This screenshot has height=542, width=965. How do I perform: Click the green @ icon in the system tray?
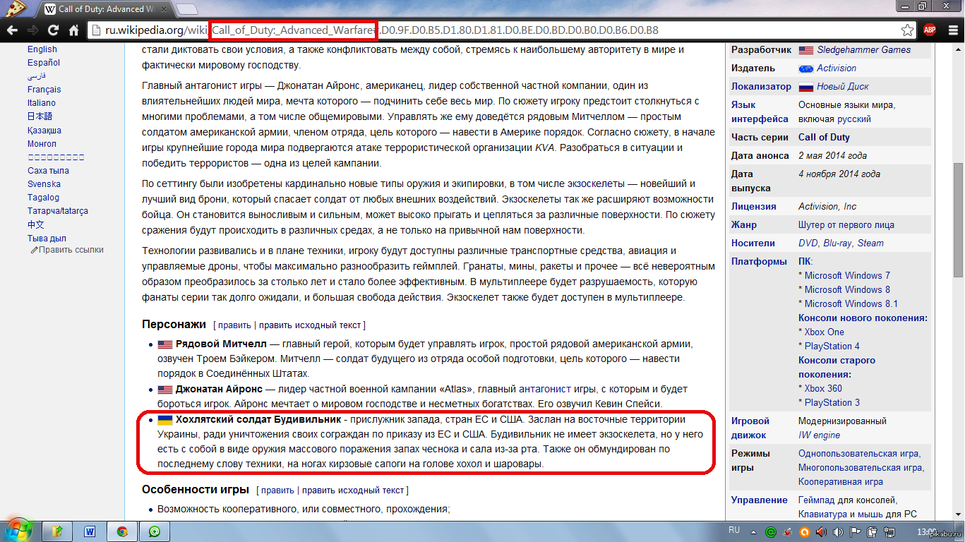[771, 531]
